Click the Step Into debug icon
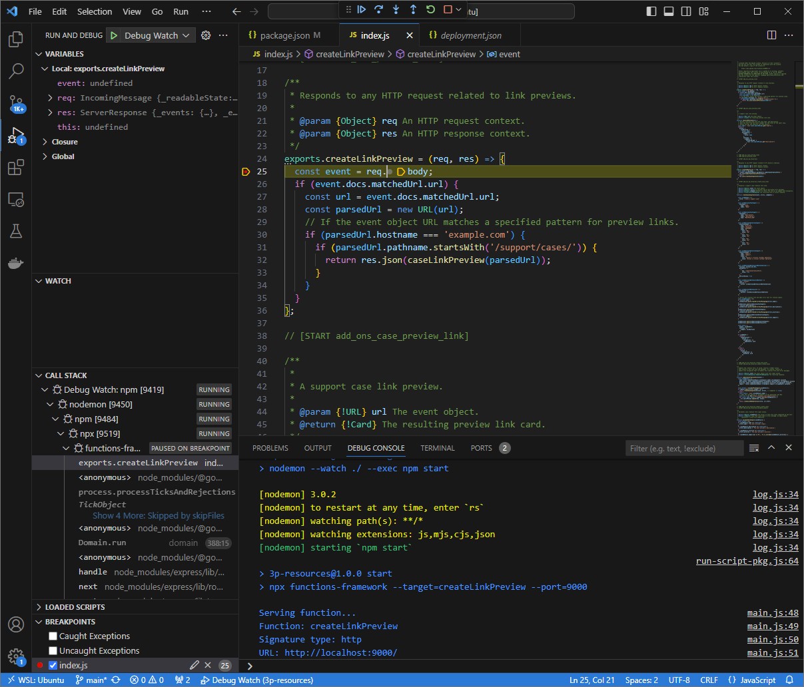Image resolution: width=804 pixels, height=687 pixels. [x=396, y=9]
